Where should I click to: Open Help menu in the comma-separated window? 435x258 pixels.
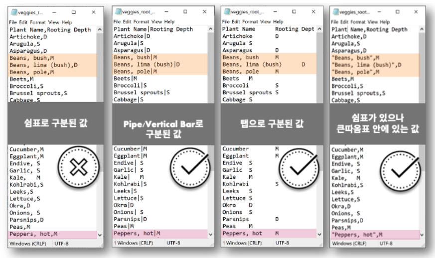(x=67, y=22)
